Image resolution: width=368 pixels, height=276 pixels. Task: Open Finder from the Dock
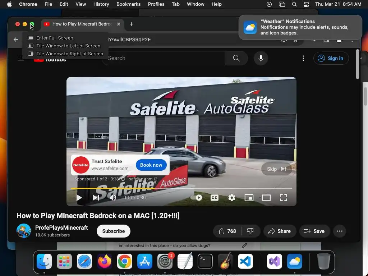(44, 261)
